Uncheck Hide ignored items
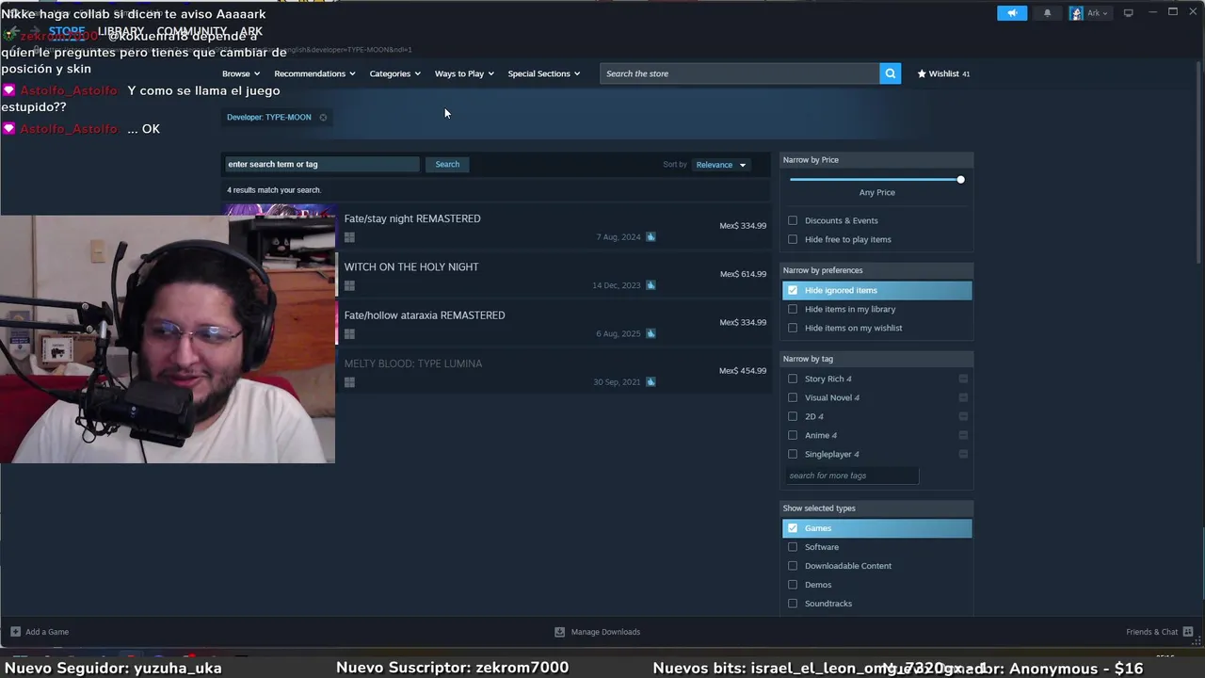Image resolution: width=1205 pixels, height=678 pixels. [793, 290]
